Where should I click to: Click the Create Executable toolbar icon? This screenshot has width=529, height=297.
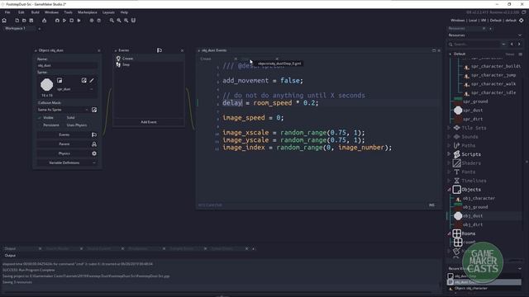click(44, 21)
